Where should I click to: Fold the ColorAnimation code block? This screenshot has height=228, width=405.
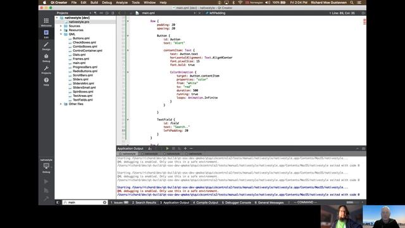(x=128, y=72)
